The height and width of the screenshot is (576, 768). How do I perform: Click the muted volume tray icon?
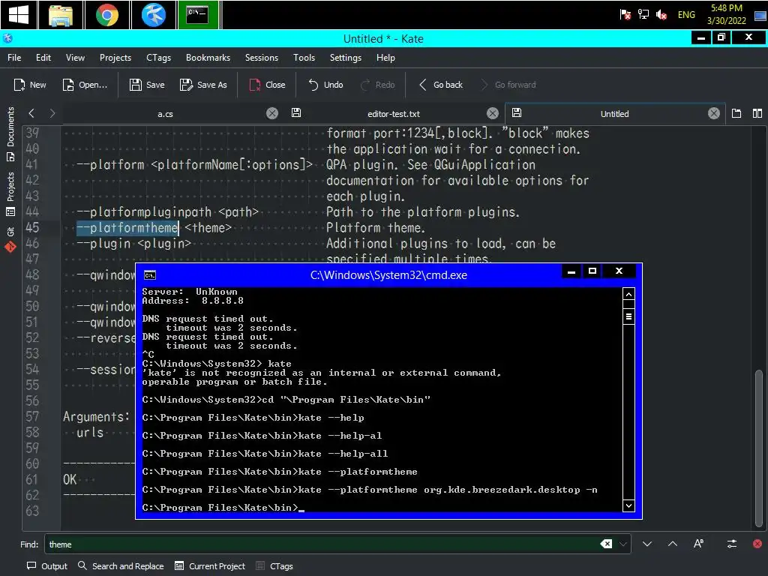point(661,15)
